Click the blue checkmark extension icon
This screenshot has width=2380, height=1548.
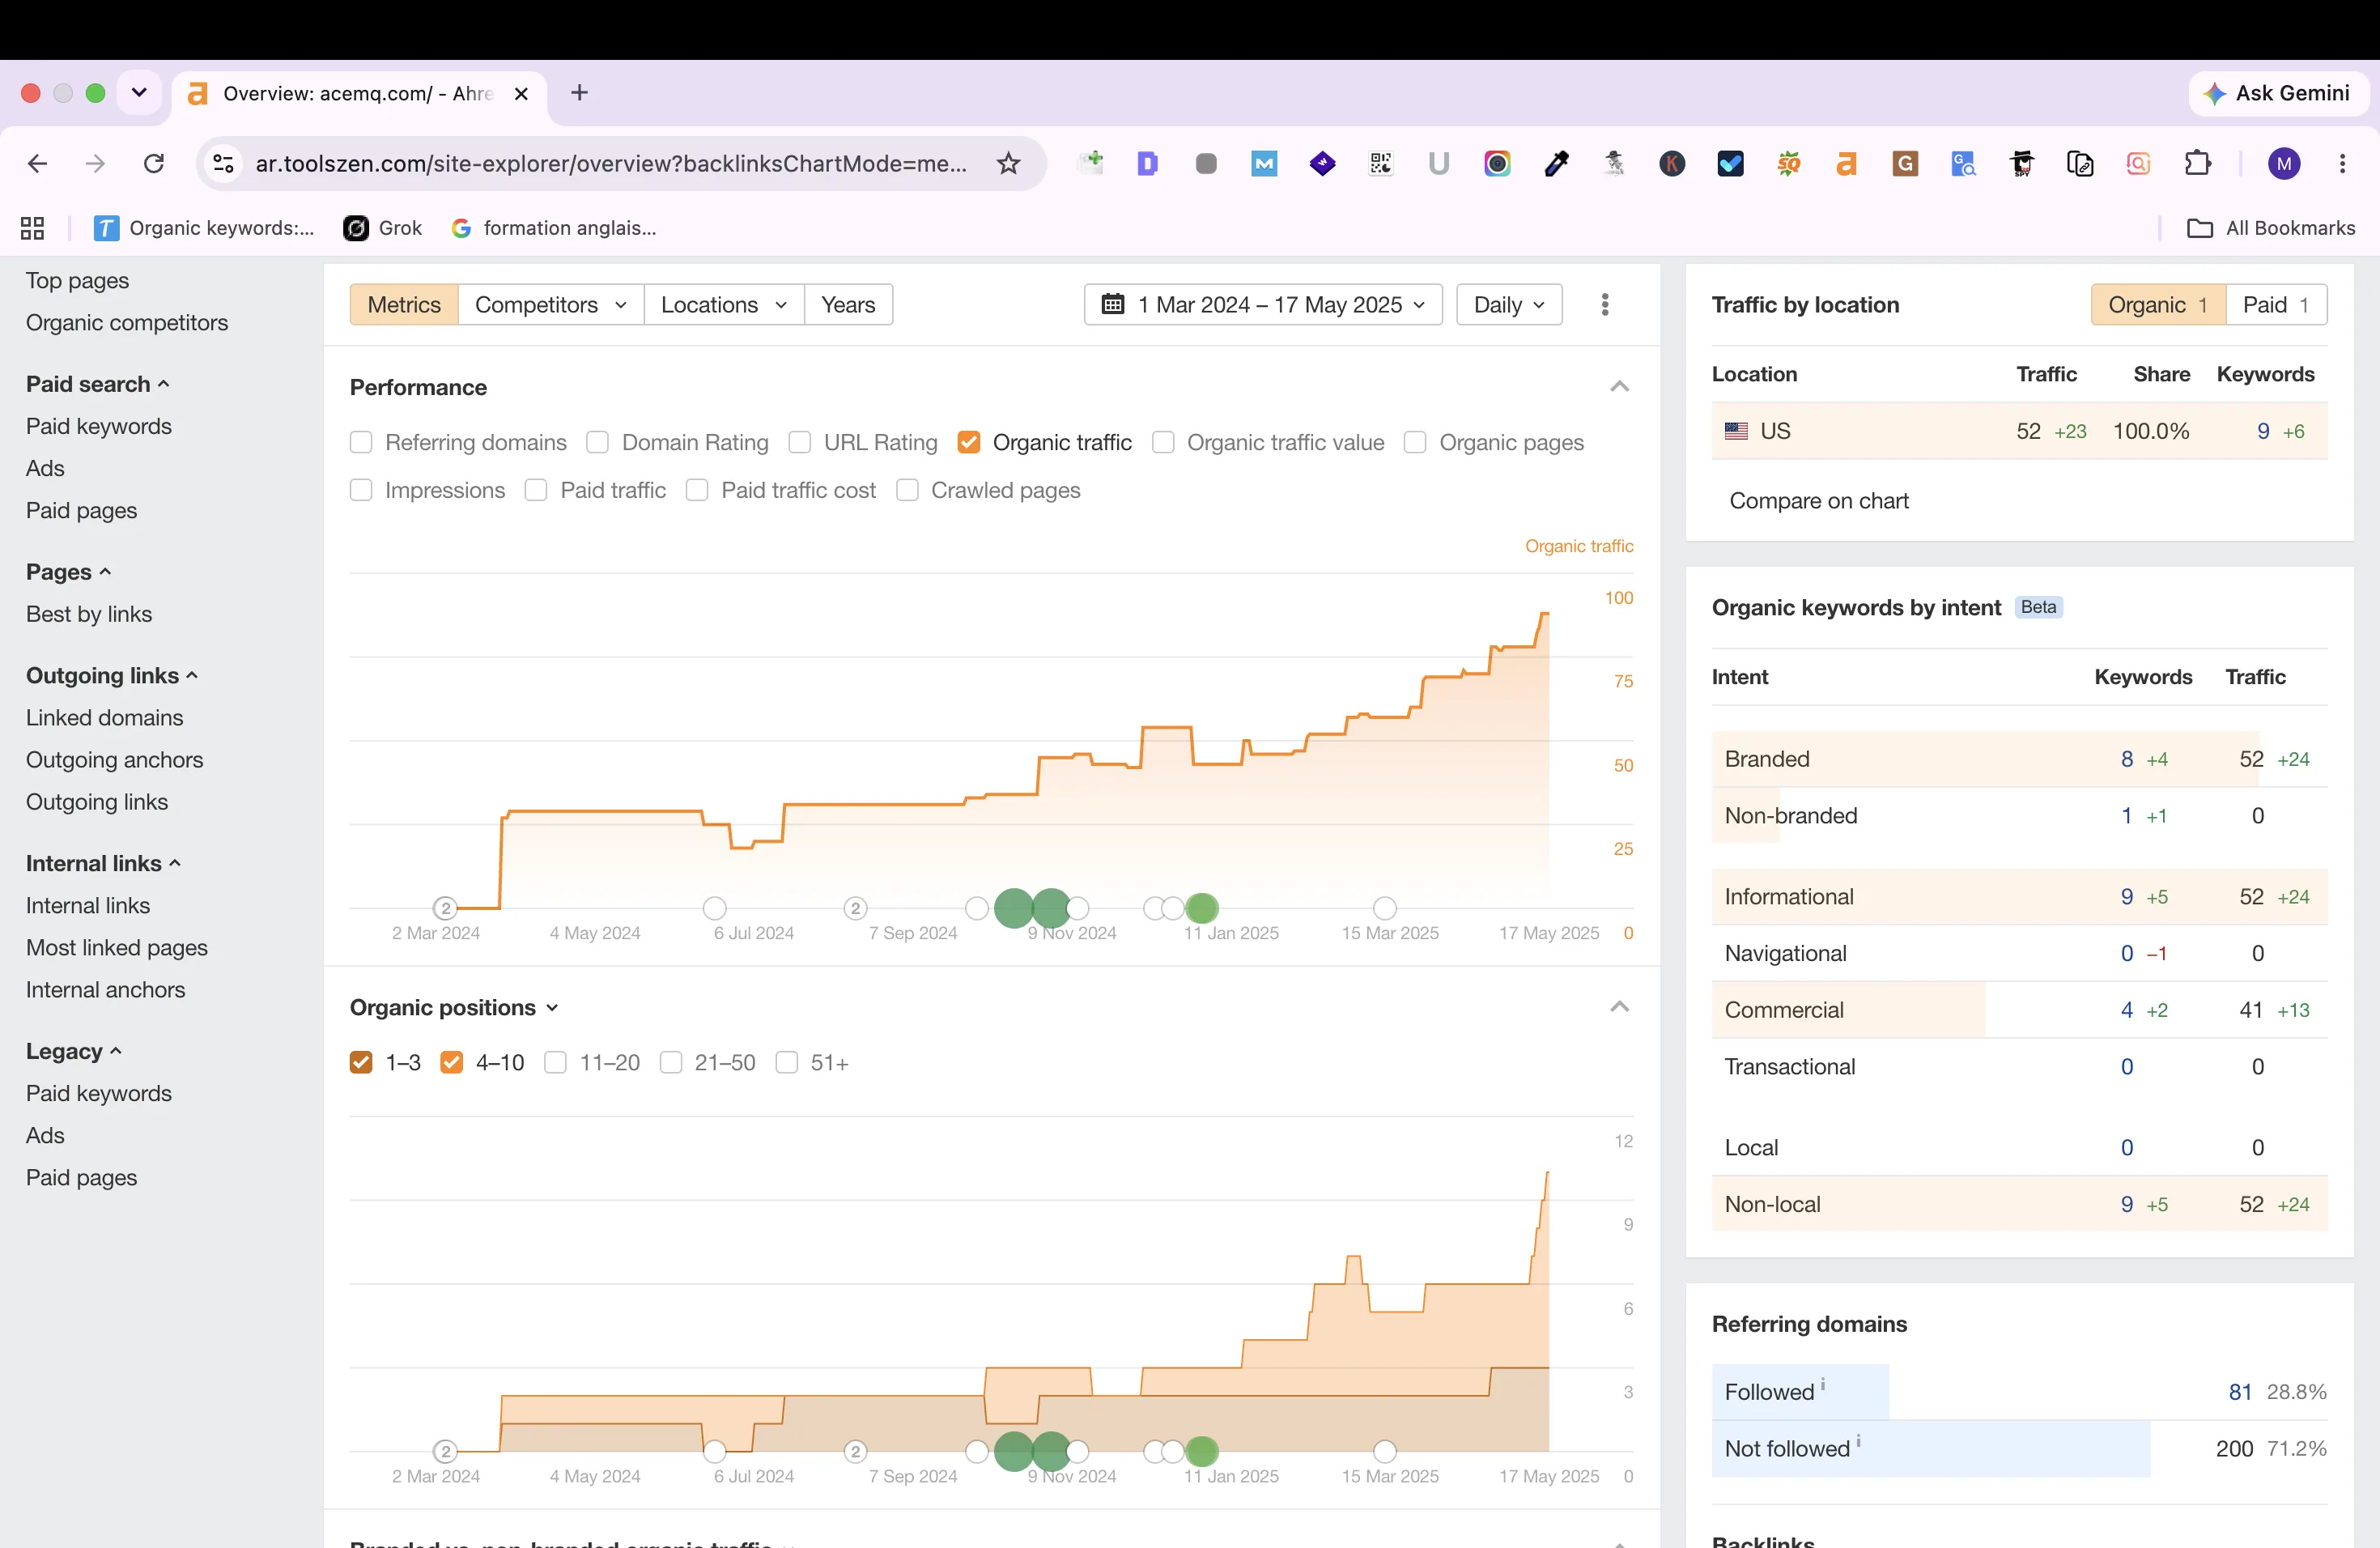(x=1730, y=163)
